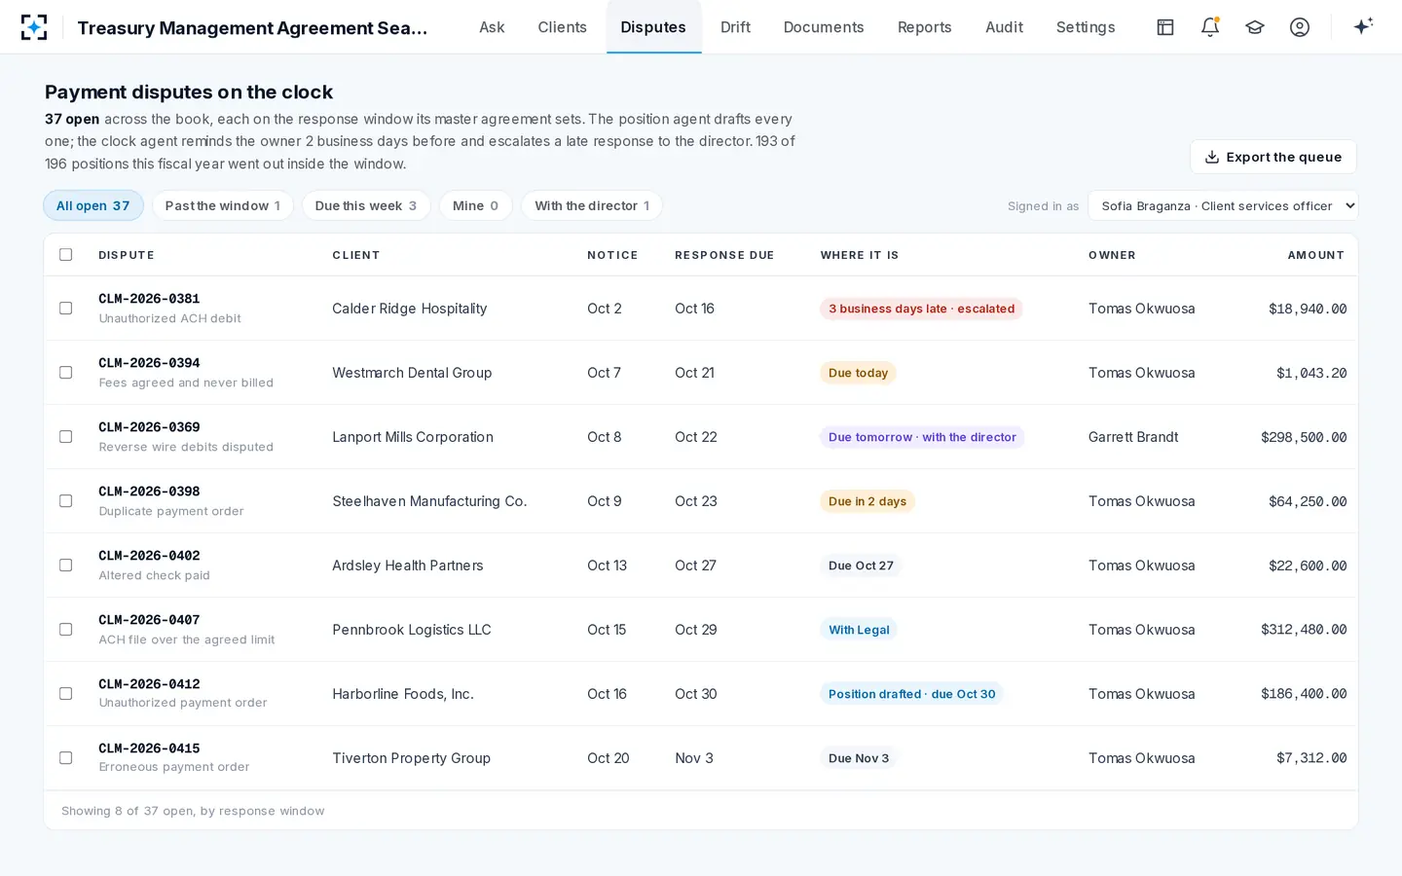The height and width of the screenshot is (876, 1402).
Task: Filter by With the director
Action: pyautogui.click(x=592, y=205)
